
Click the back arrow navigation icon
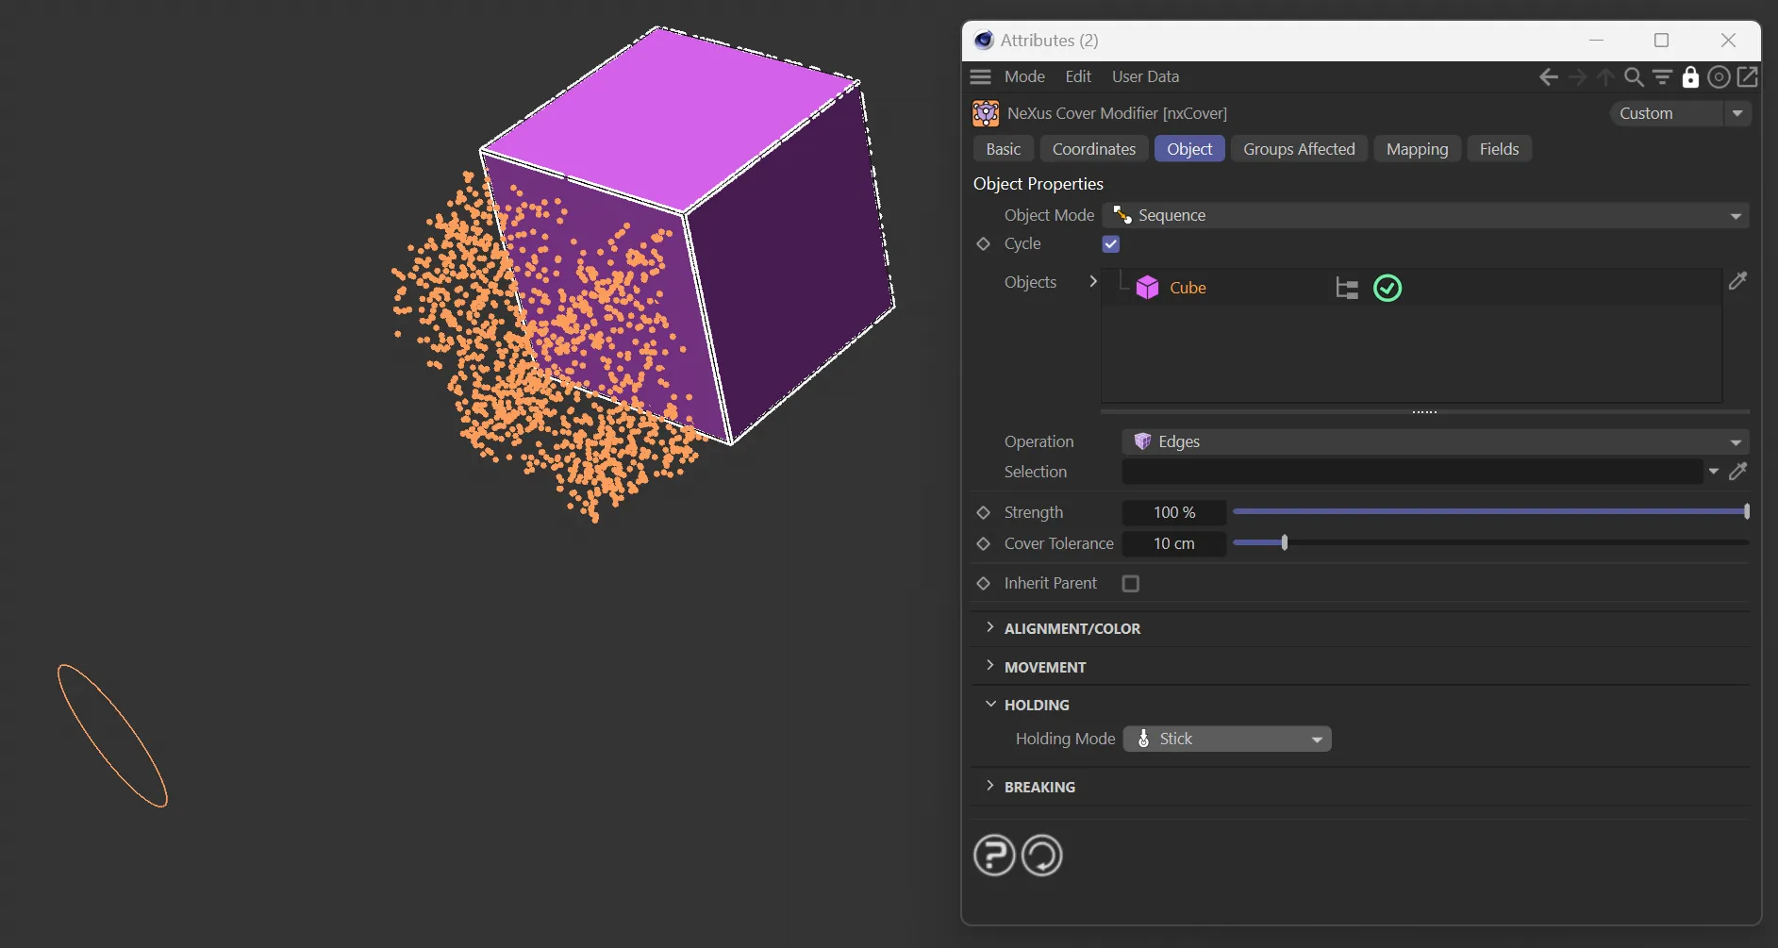tap(1548, 77)
